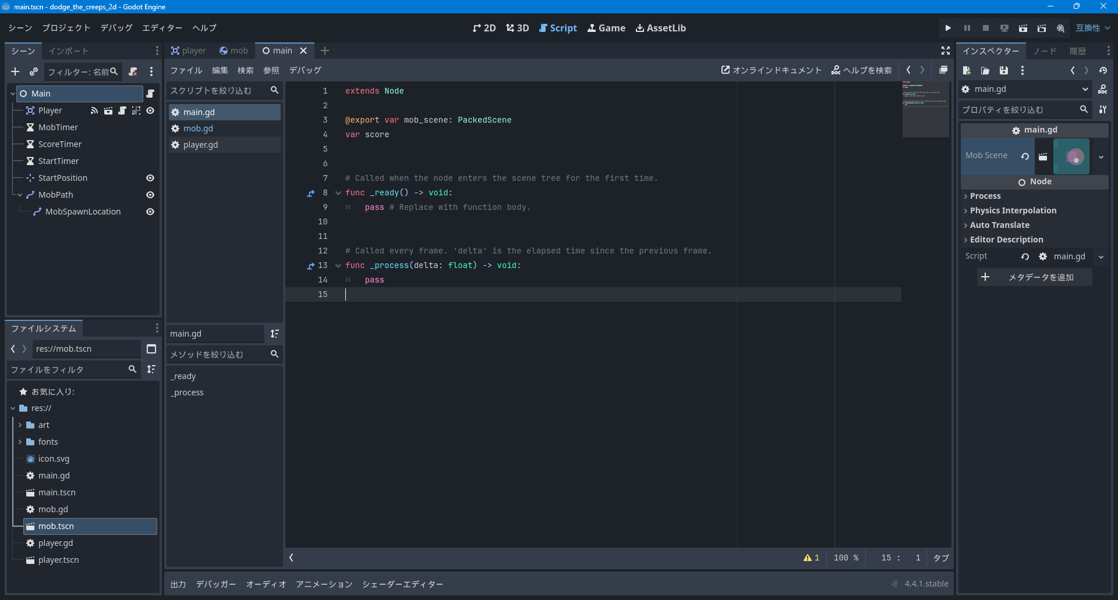
Task: Save the current resource with the floppy icon
Action: [1003, 70]
